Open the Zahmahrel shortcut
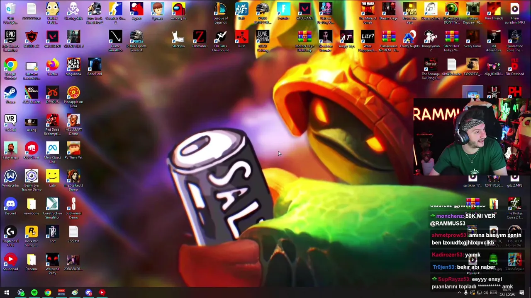 (x=200, y=39)
